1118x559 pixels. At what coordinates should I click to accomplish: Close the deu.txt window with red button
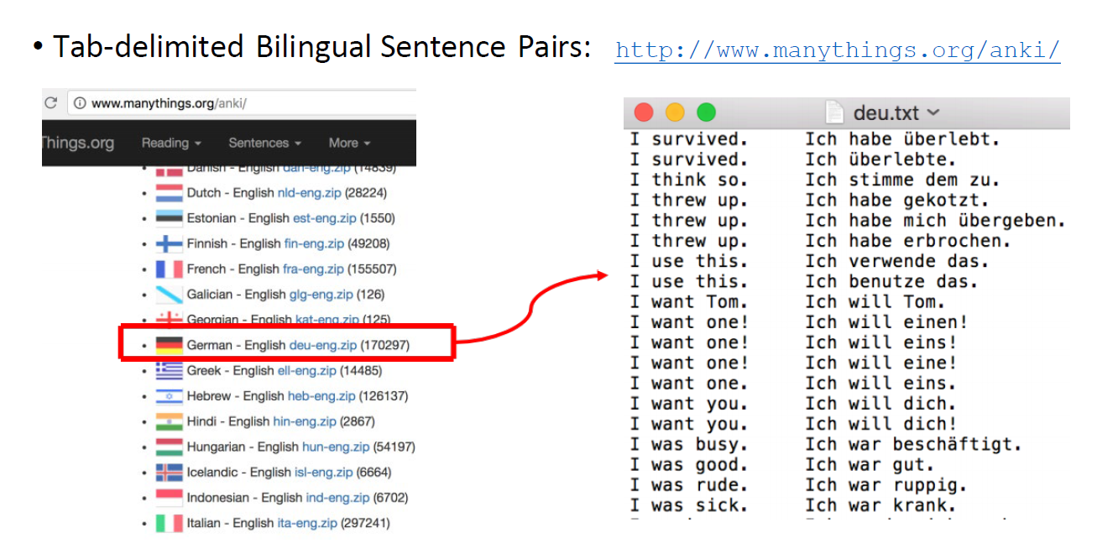tap(643, 112)
